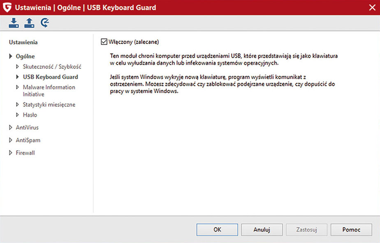380x243 pixels.
Task: Expand the Firewall section arrow
Action: pos(11,153)
